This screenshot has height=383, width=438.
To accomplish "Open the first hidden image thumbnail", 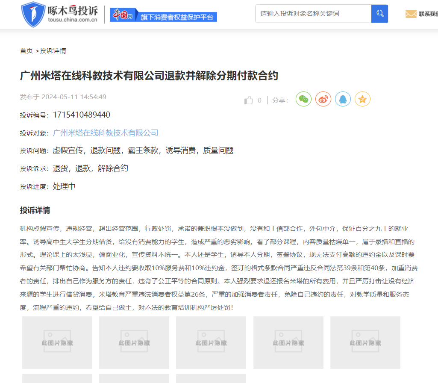I will tap(57, 342).
